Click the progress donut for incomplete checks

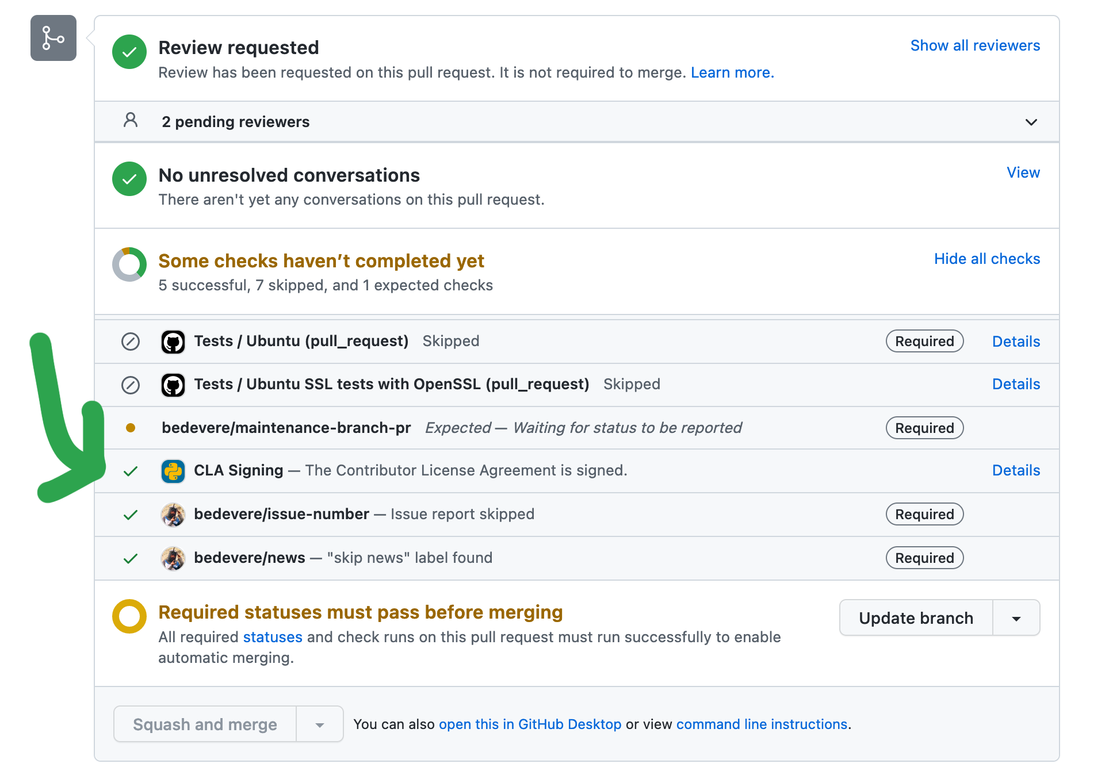(x=129, y=264)
